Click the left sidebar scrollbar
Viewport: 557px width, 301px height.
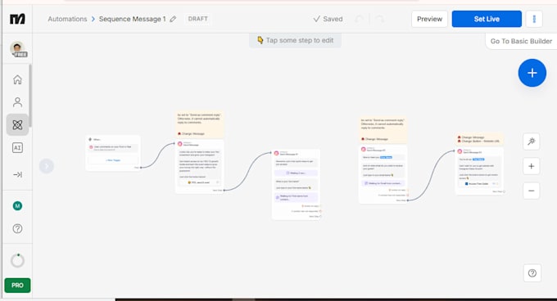pyautogui.click(x=30, y=95)
